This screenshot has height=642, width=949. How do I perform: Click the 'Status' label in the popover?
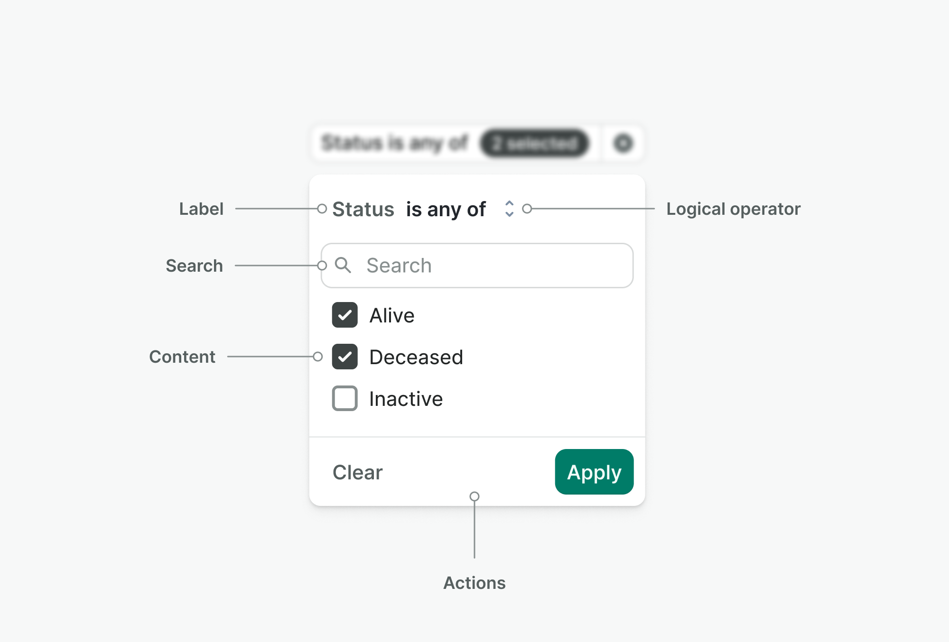(x=363, y=209)
